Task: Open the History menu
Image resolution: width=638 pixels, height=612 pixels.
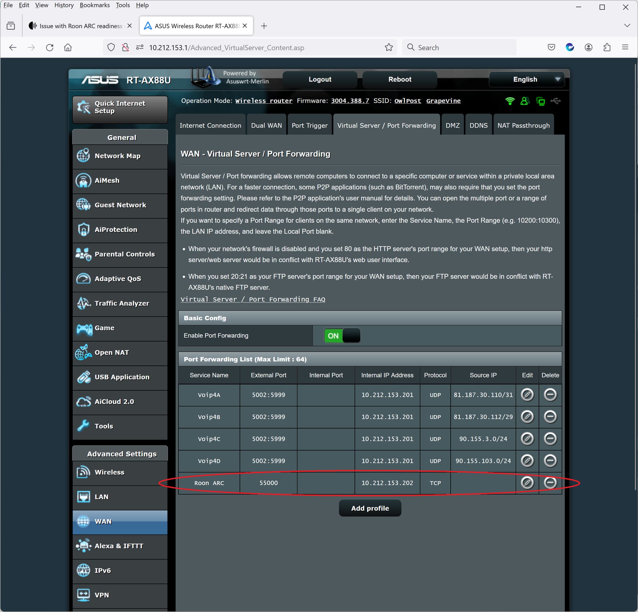Action: pos(64,5)
